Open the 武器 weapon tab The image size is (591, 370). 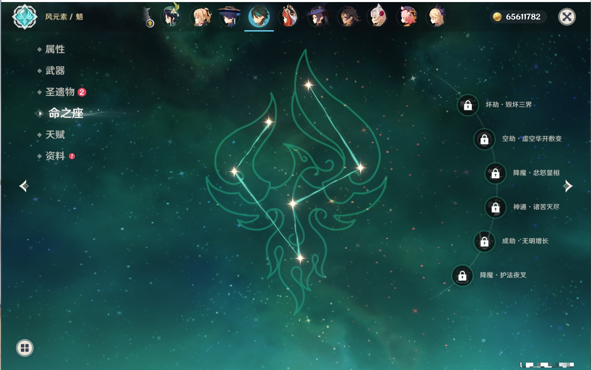pyautogui.click(x=55, y=71)
